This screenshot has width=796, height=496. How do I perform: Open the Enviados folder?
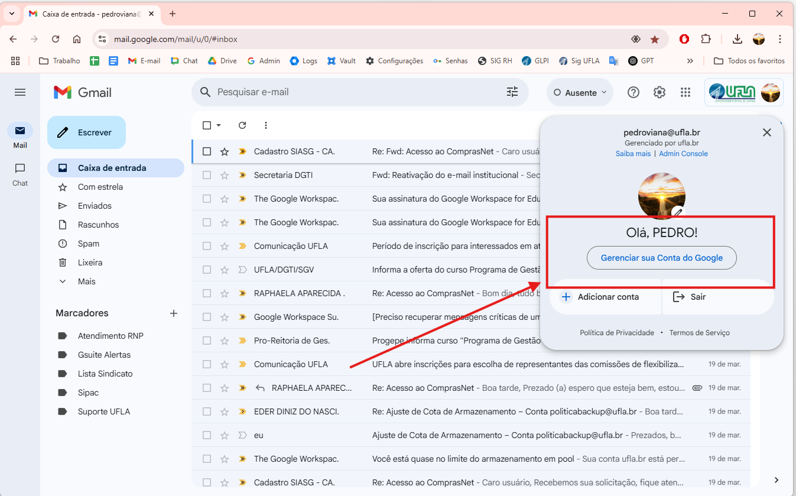pyautogui.click(x=95, y=206)
